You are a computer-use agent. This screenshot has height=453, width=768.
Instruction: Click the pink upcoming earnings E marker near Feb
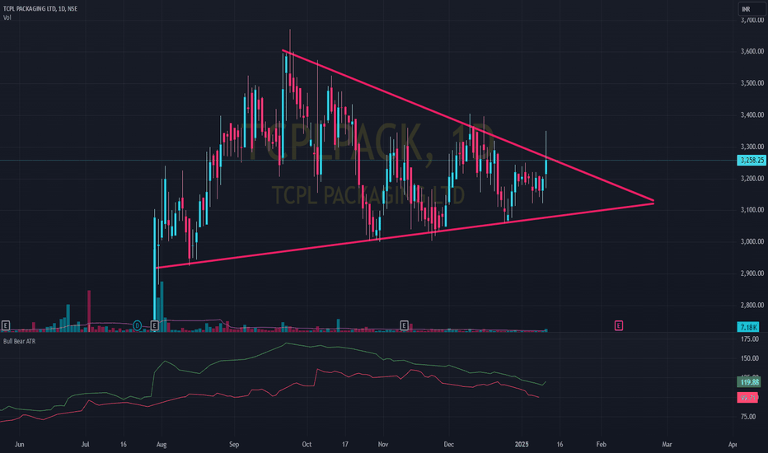[619, 325]
